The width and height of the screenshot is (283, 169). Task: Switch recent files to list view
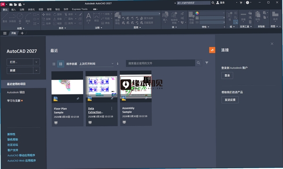pyautogui.click(x=54, y=64)
